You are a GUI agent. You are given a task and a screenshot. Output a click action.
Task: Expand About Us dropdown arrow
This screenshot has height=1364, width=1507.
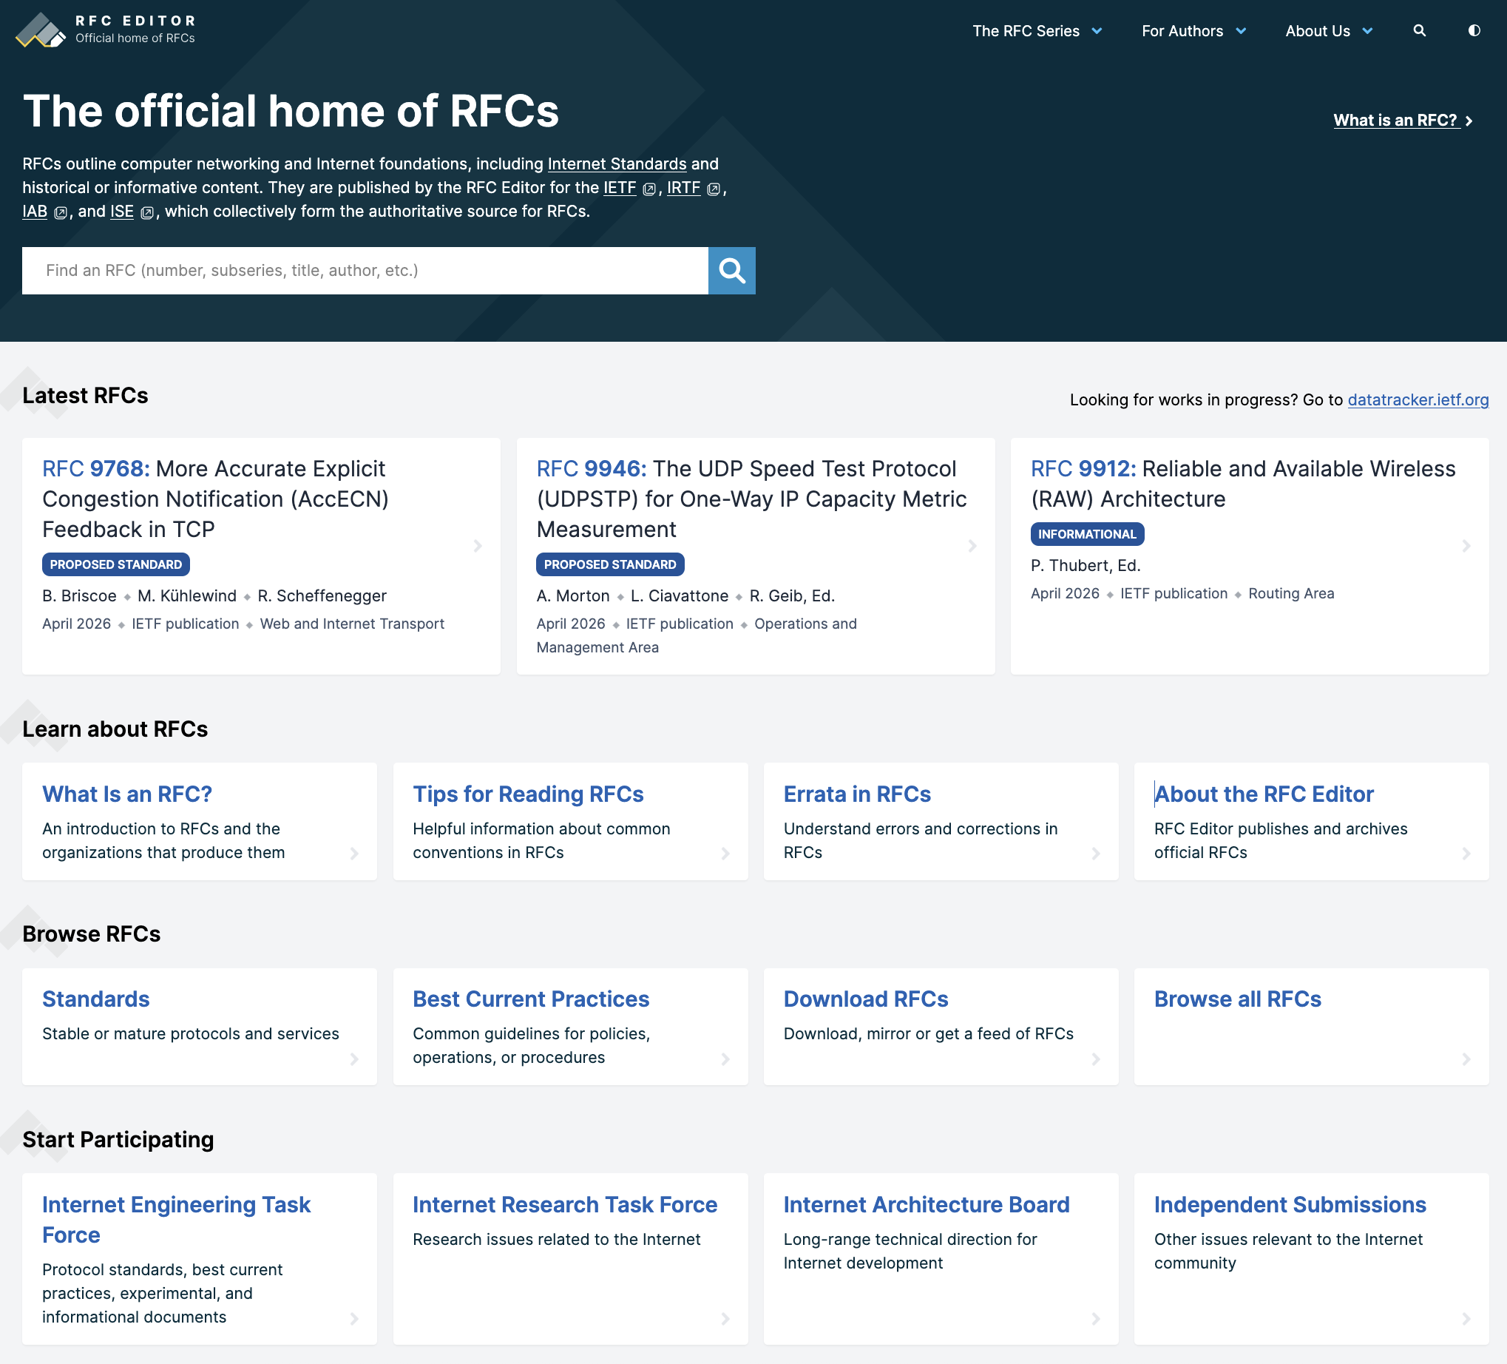click(1368, 31)
